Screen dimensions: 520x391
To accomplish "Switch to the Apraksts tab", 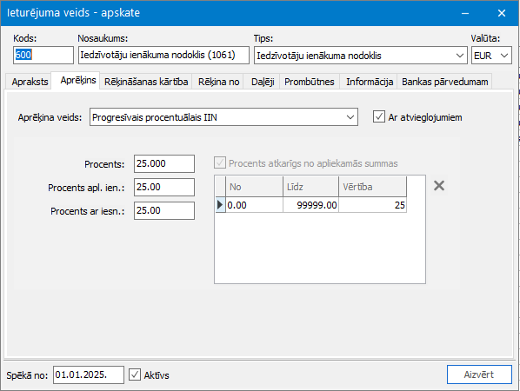I will pos(30,82).
